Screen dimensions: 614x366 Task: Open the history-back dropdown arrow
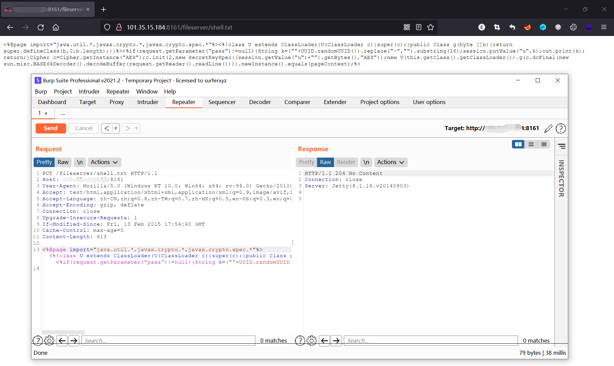(x=116, y=128)
